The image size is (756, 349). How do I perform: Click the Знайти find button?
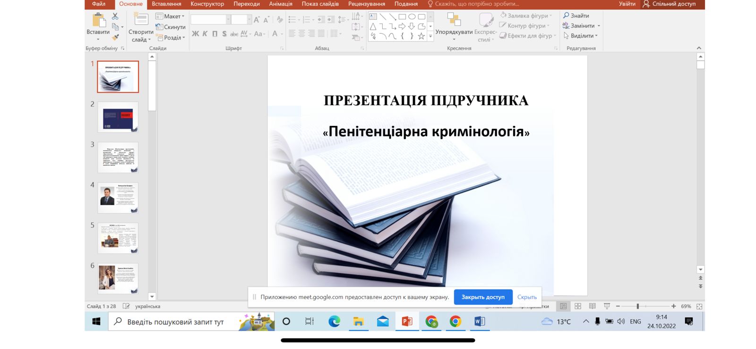pos(576,16)
